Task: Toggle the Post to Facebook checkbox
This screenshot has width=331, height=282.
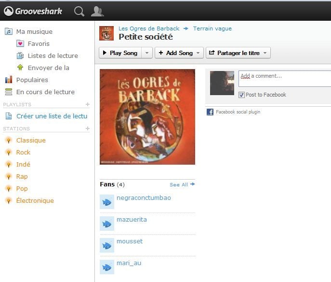Action: pos(241,95)
